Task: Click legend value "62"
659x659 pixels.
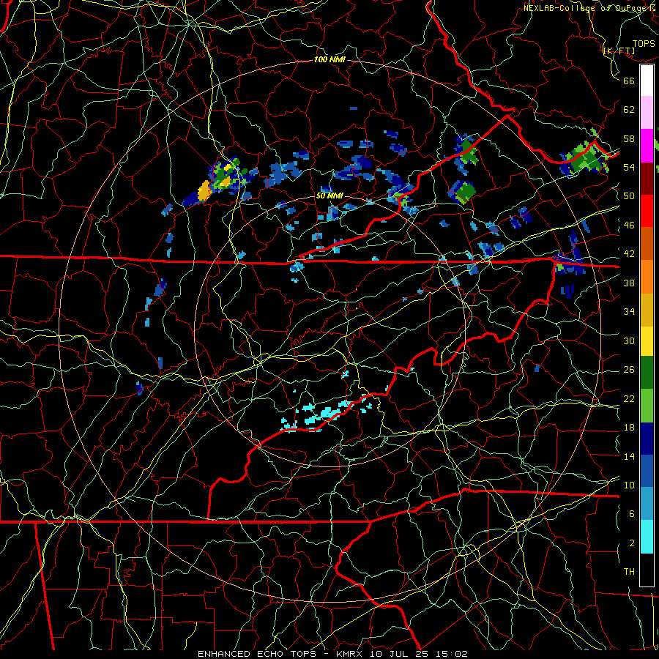Action: coord(629,110)
